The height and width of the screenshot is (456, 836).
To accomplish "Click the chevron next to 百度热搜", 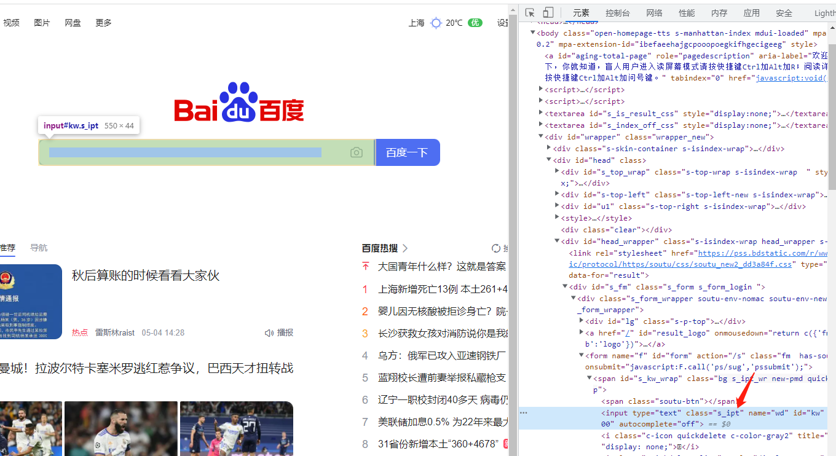I will point(404,248).
